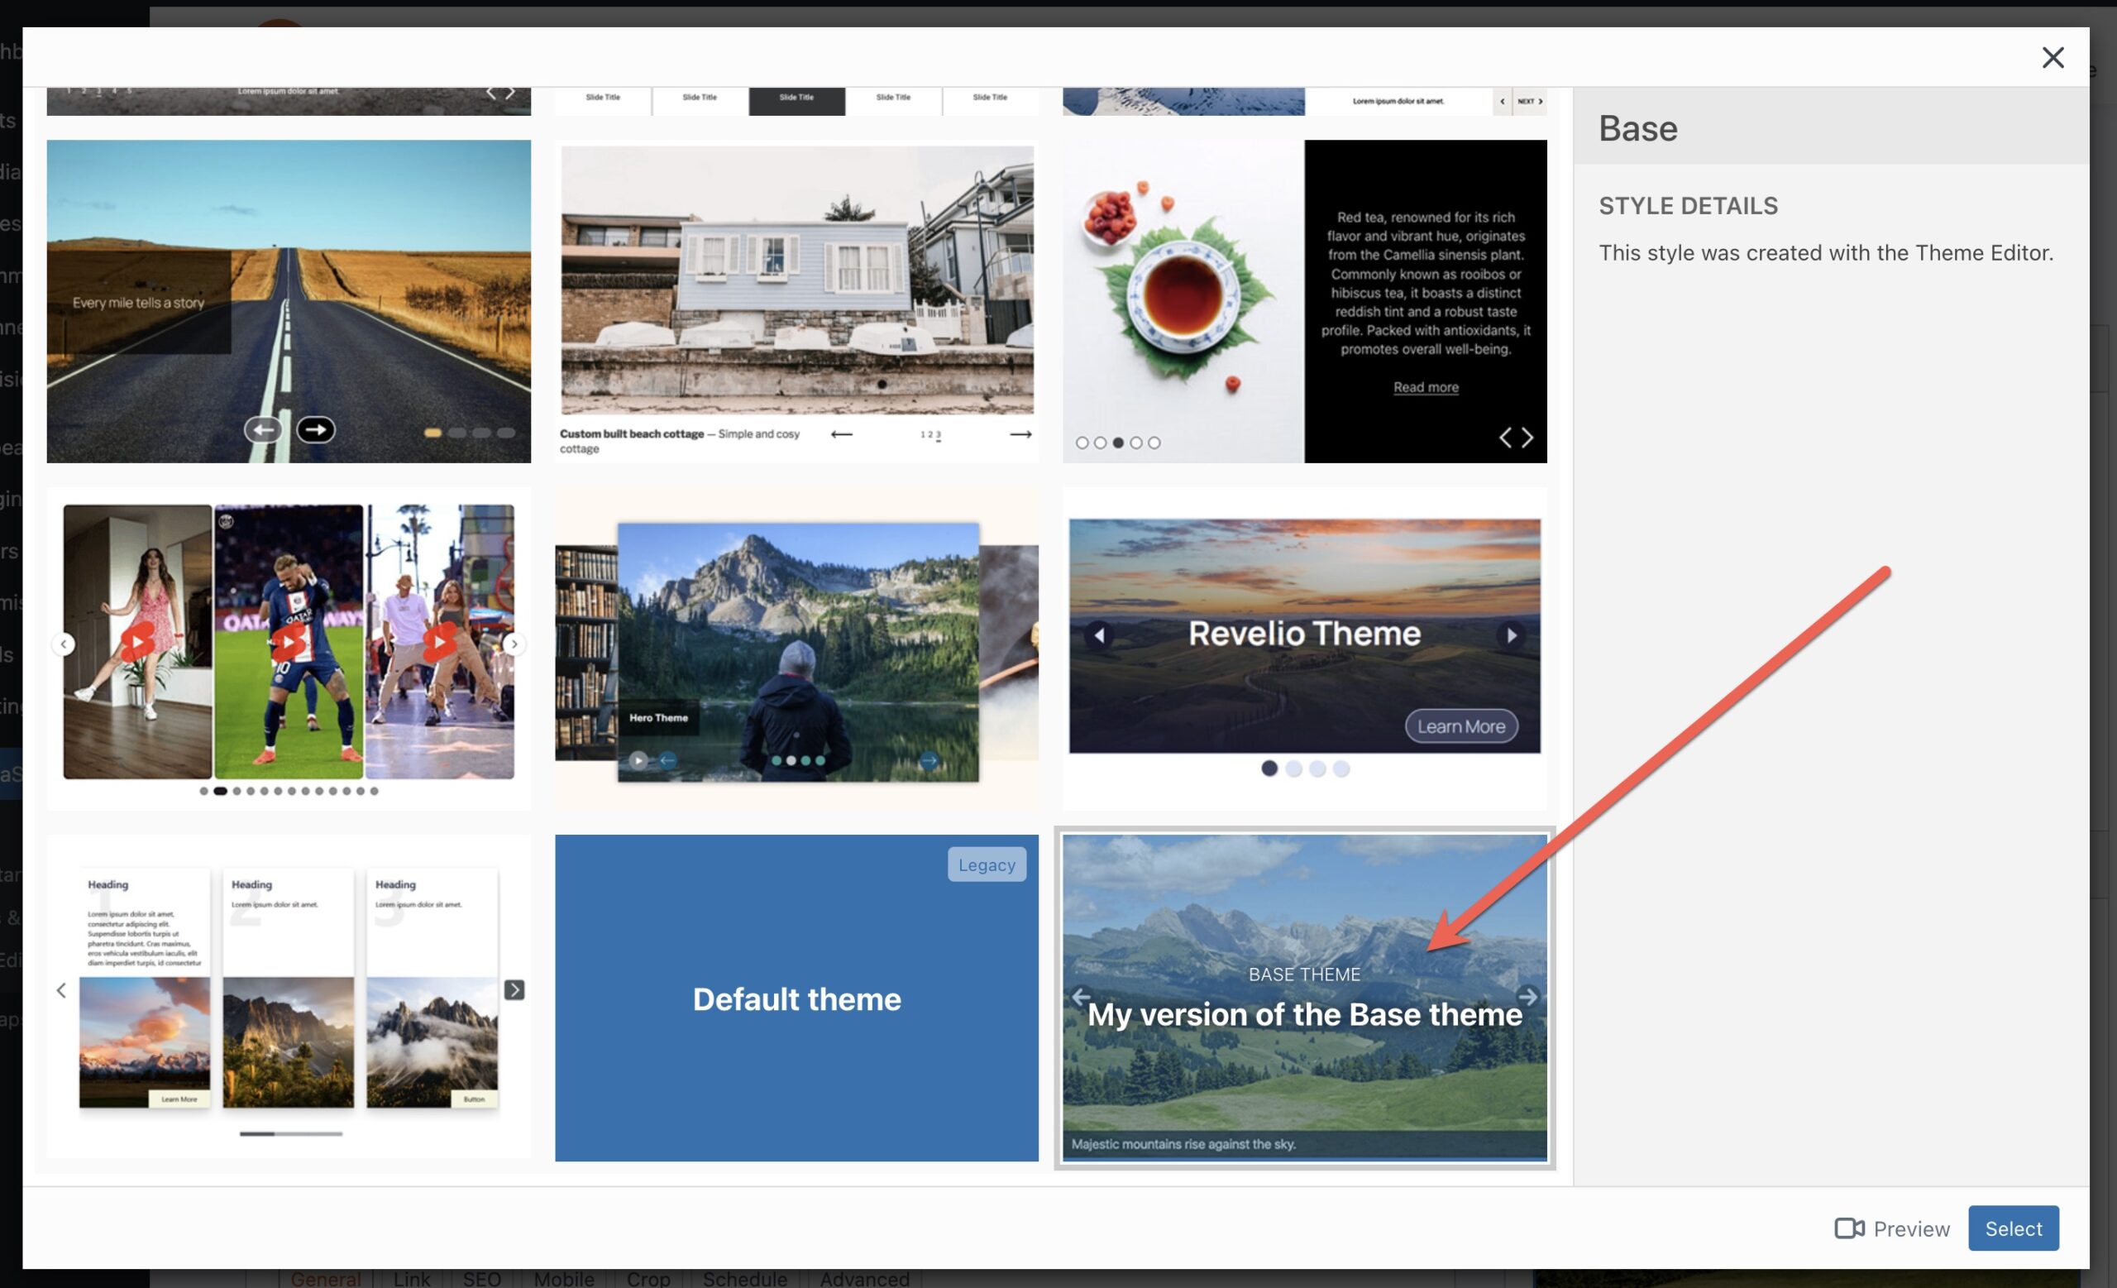Click white right arrow on road slider

point(316,429)
